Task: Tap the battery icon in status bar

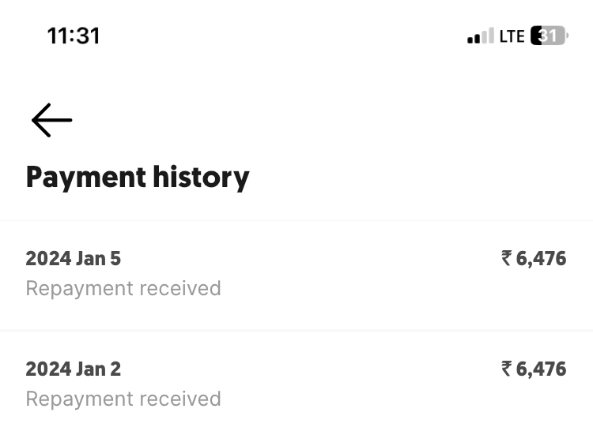Action: [x=550, y=36]
